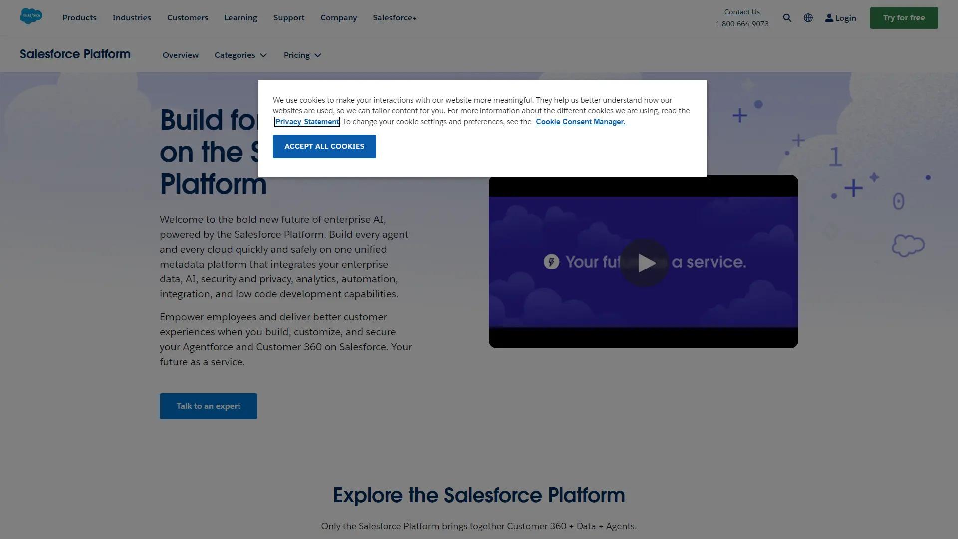Viewport: 958px width, 539px height.
Task: Open the Products menu
Action: pyautogui.click(x=79, y=17)
